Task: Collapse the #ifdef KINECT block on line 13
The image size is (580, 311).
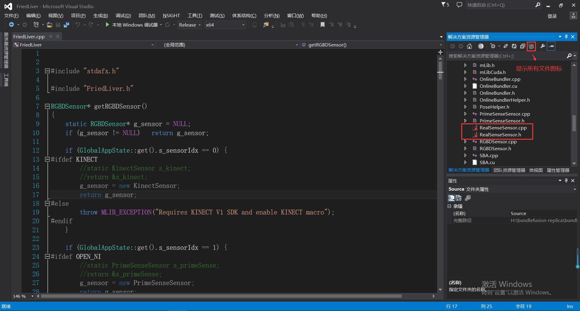Action: (x=47, y=159)
